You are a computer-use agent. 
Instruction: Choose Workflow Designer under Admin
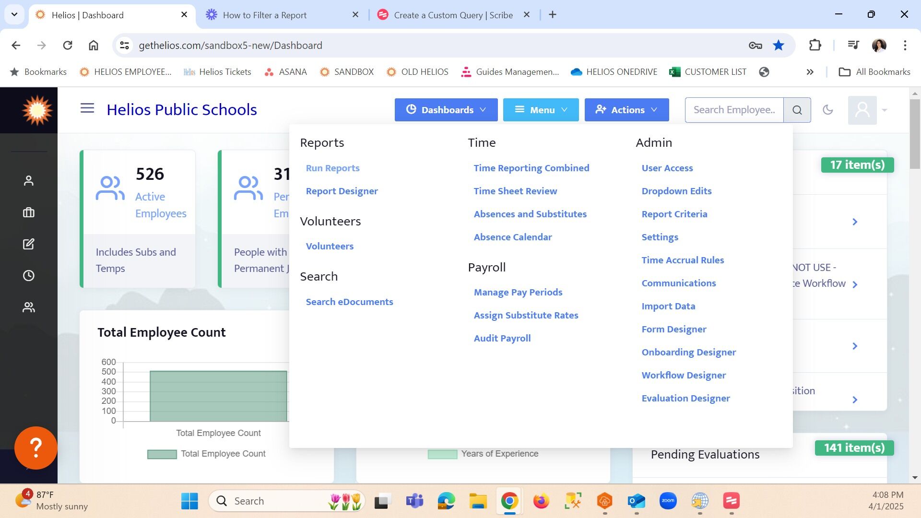683,376
